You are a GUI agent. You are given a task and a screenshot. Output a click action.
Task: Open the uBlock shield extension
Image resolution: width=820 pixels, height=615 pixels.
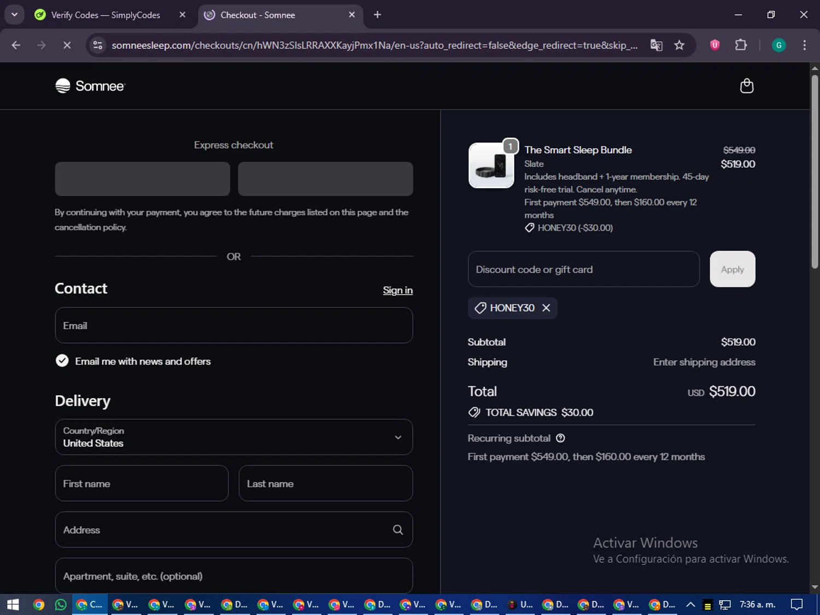click(x=714, y=45)
